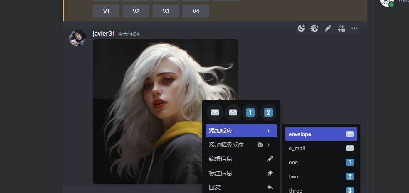Open javier31's profile avatar
Image resolution: width=409 pixels, height=193 pixels.
(78, 38)
